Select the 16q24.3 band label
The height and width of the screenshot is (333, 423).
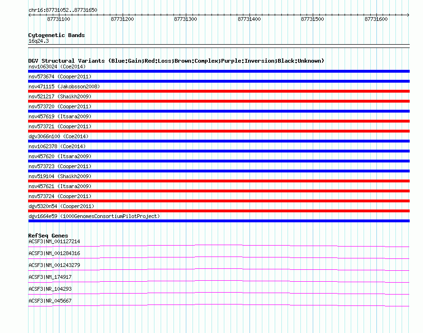pos(38,41)
